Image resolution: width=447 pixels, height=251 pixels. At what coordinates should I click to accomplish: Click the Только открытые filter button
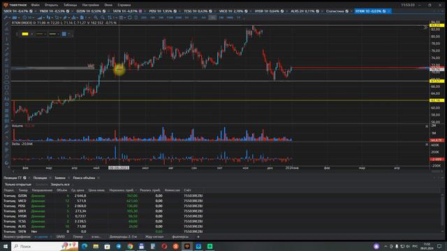[18, 184]
